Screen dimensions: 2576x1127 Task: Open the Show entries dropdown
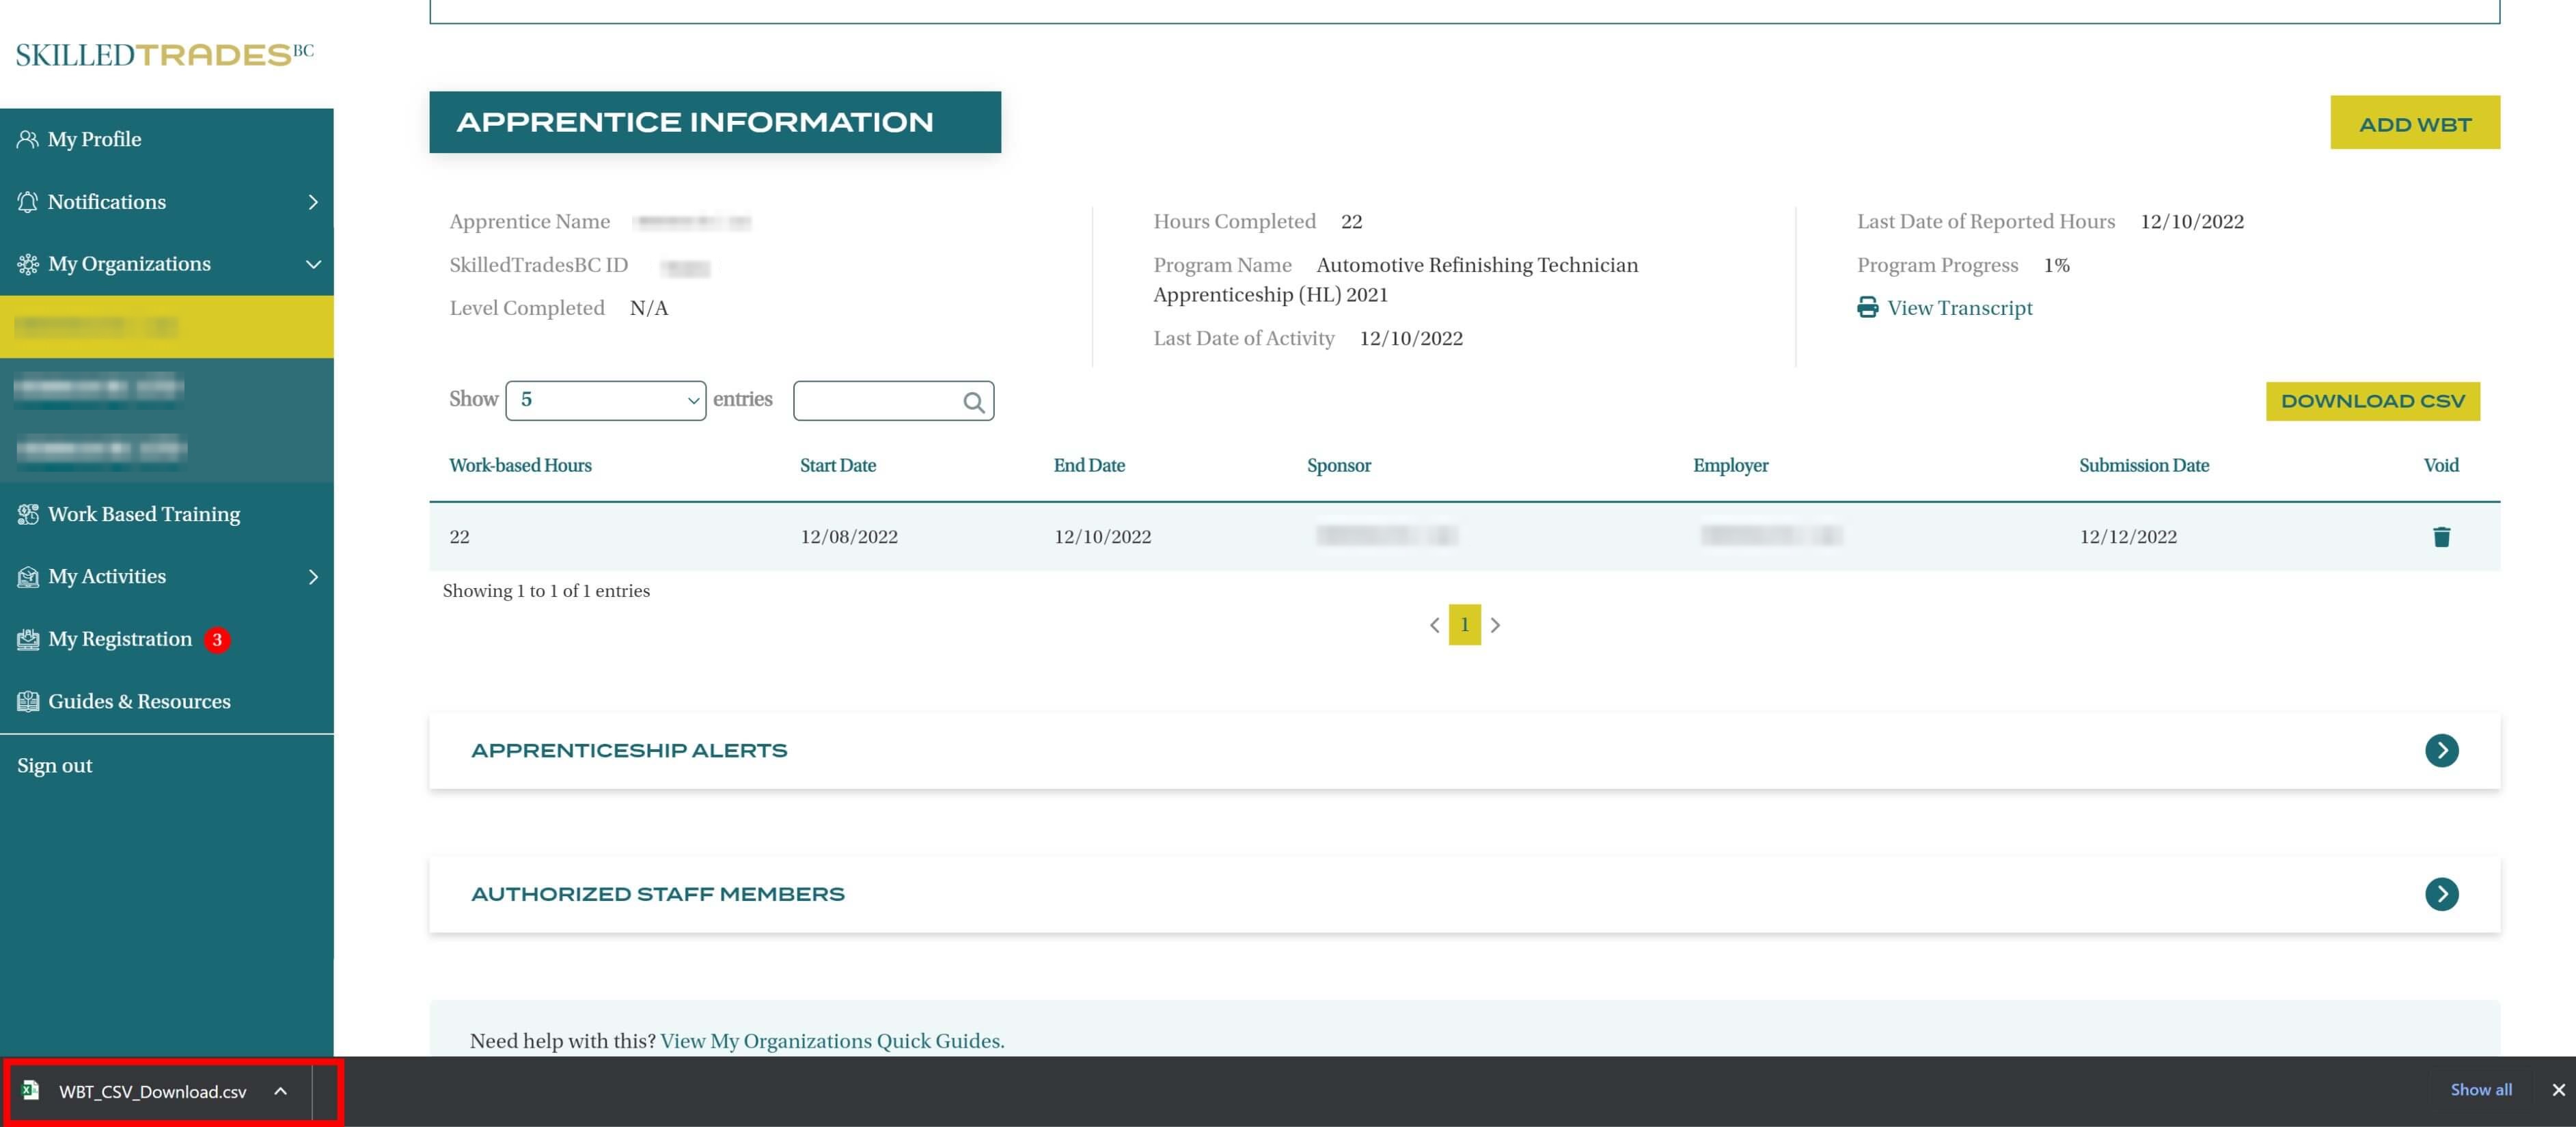[605, 401]
